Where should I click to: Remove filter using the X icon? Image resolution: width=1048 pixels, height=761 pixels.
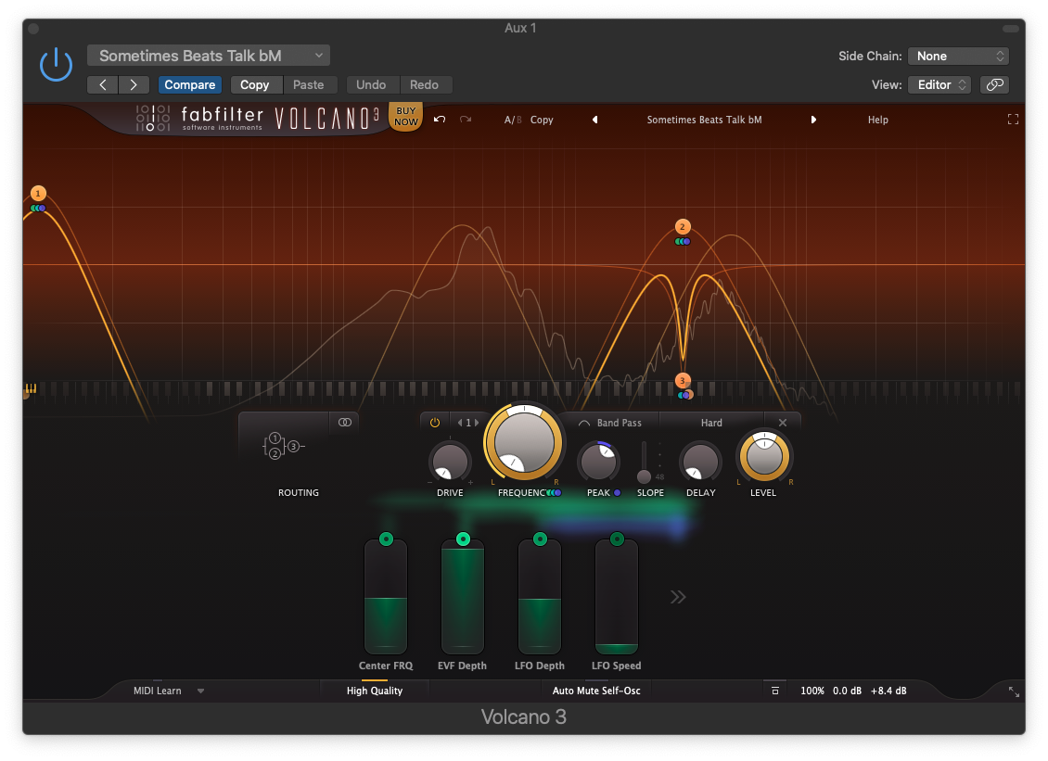[783, 423]
